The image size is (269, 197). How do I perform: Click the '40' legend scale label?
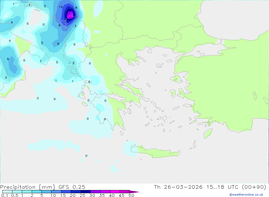(x=112, y=195)
